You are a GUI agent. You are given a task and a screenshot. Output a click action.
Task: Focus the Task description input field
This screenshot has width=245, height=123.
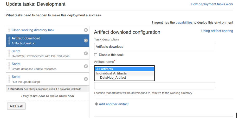pyautogui.click(x=154, y=47)
